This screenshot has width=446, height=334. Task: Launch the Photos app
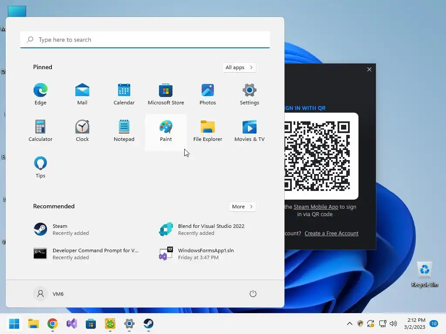tap(208, 94)
